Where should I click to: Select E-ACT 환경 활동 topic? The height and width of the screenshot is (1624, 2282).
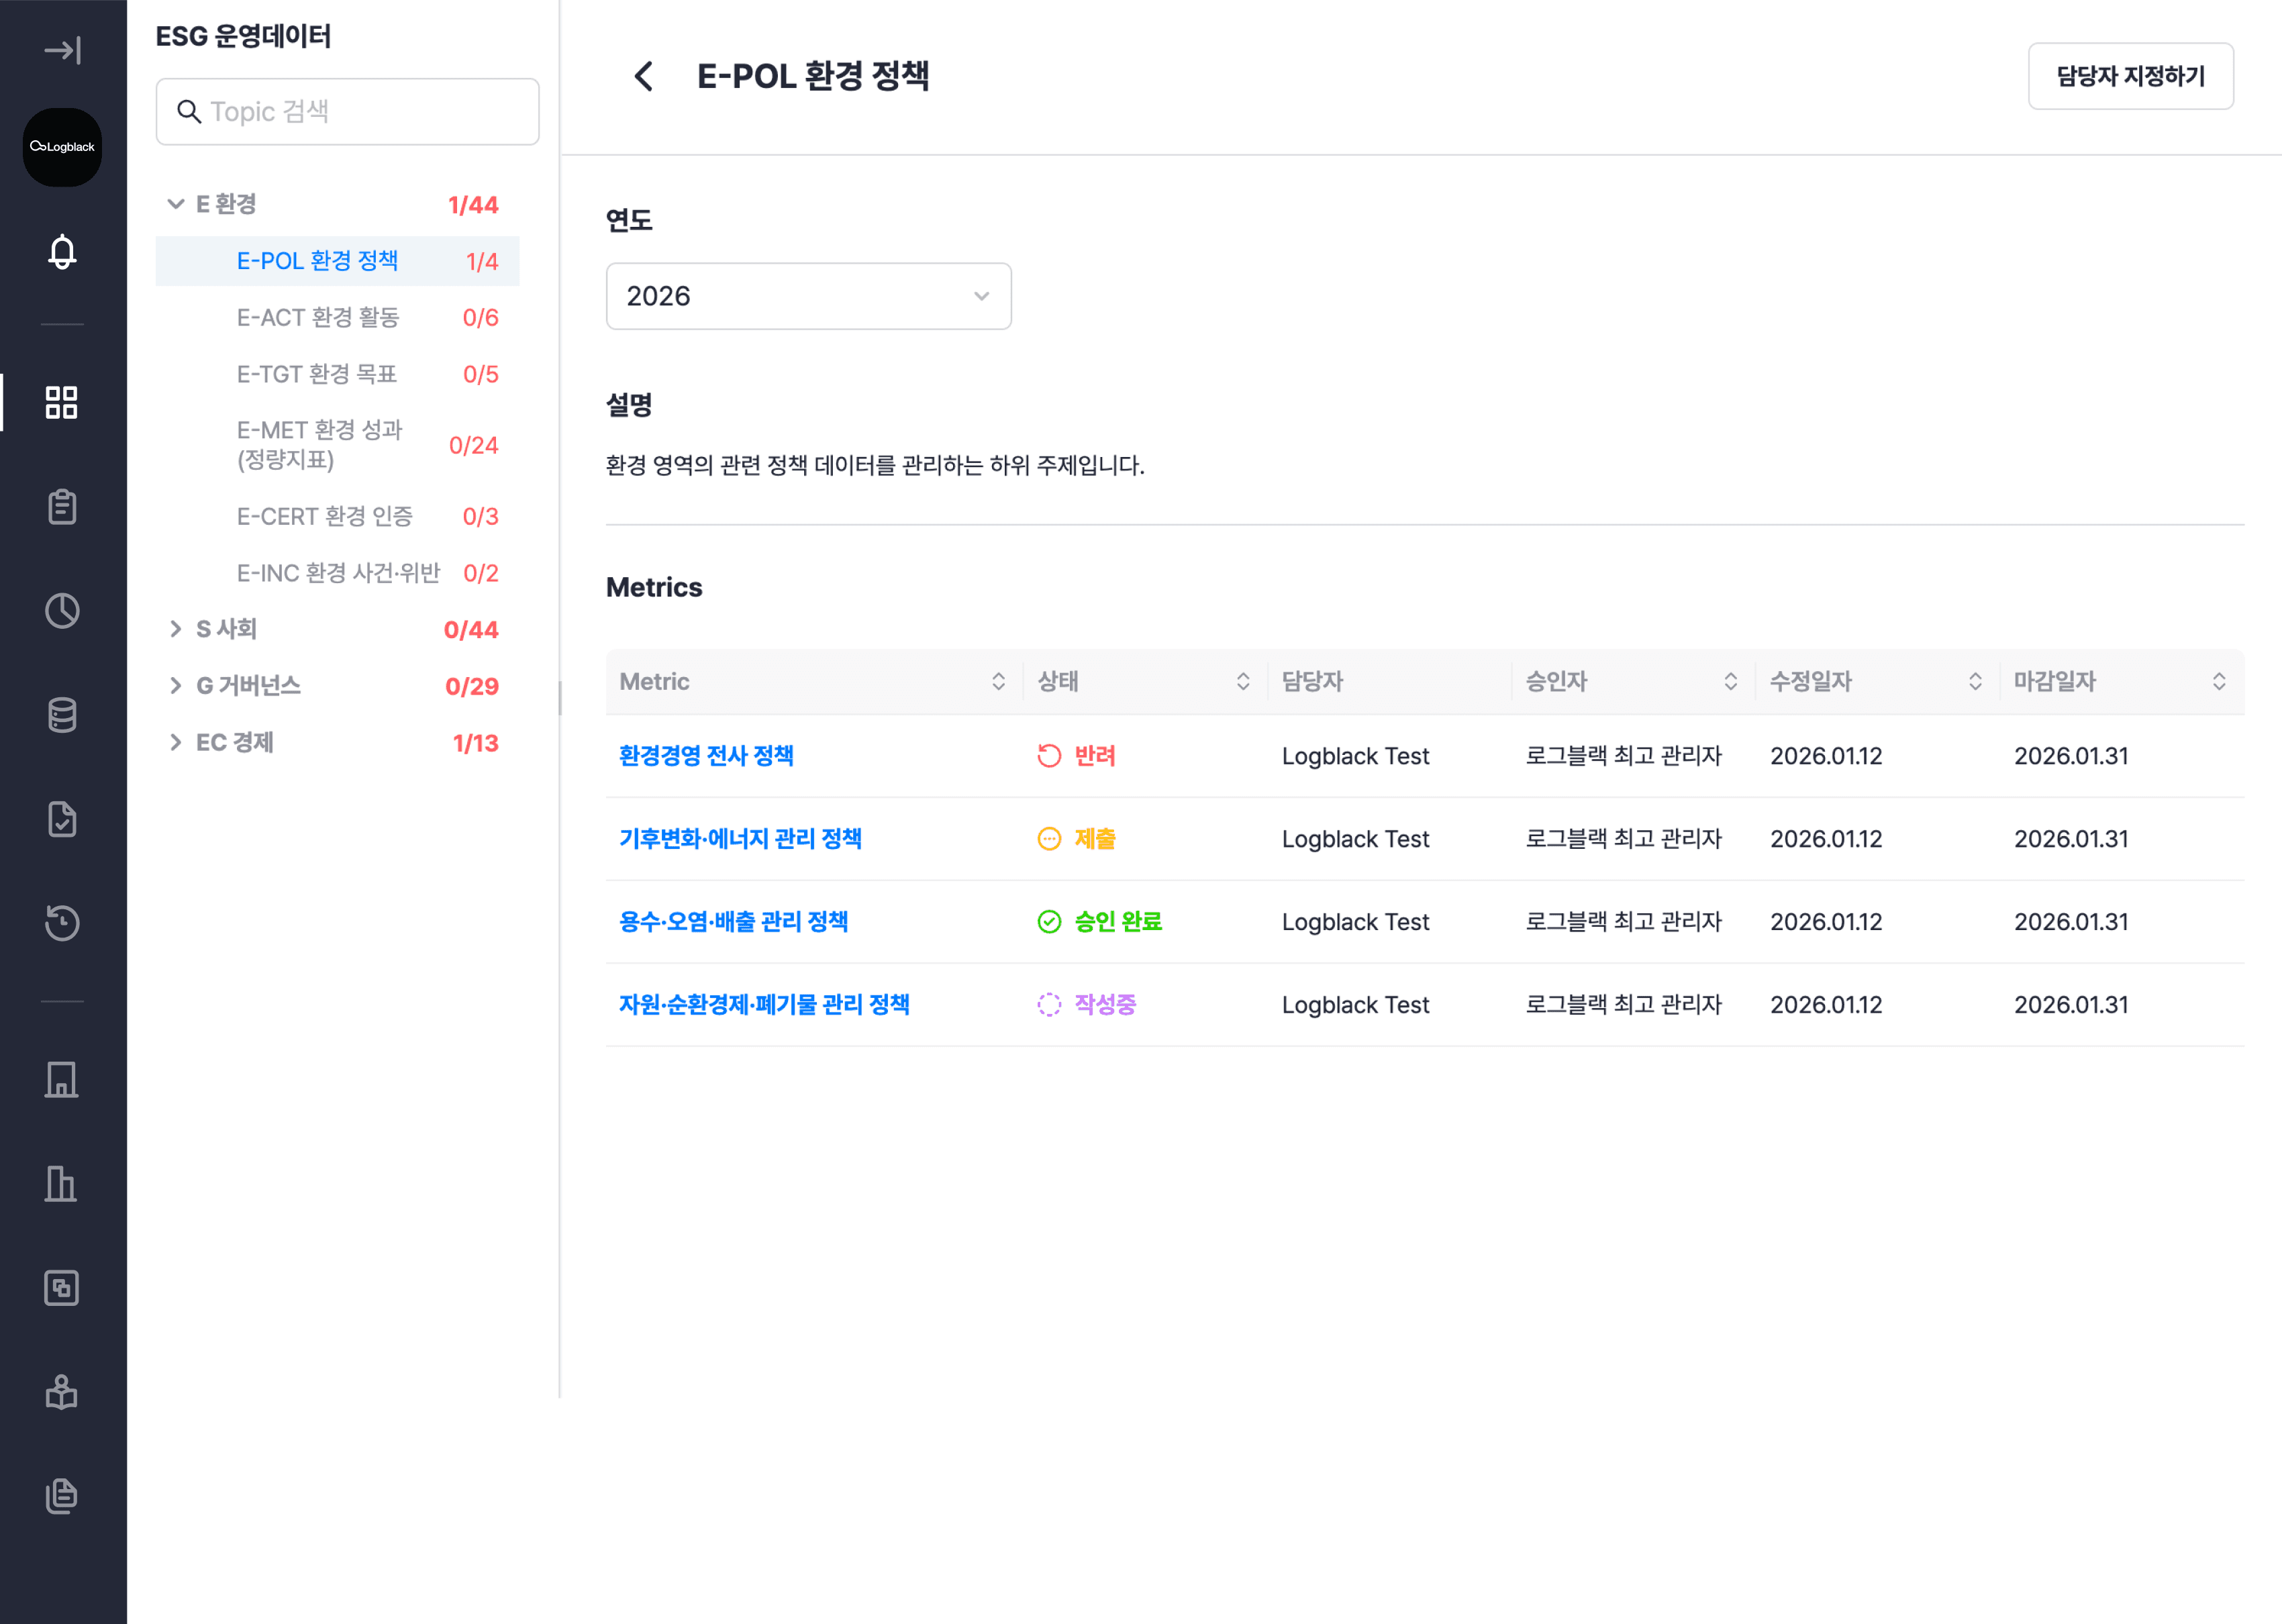click(318, 318)
